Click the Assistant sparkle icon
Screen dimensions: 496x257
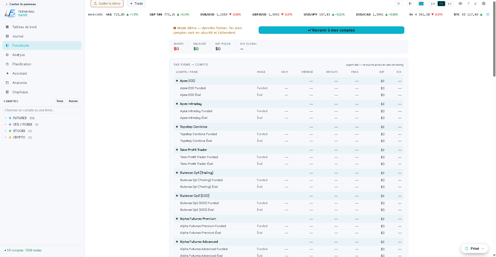pyautogui.click(x=7, y=73)
